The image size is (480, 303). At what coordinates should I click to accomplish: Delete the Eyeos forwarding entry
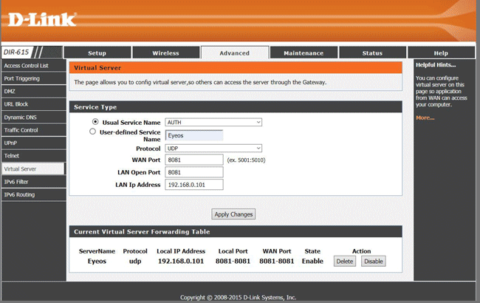point(345,262)
